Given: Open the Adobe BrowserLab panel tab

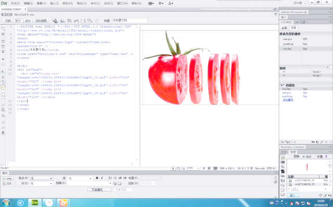Looking at the screenshot, I should (294, 12).
